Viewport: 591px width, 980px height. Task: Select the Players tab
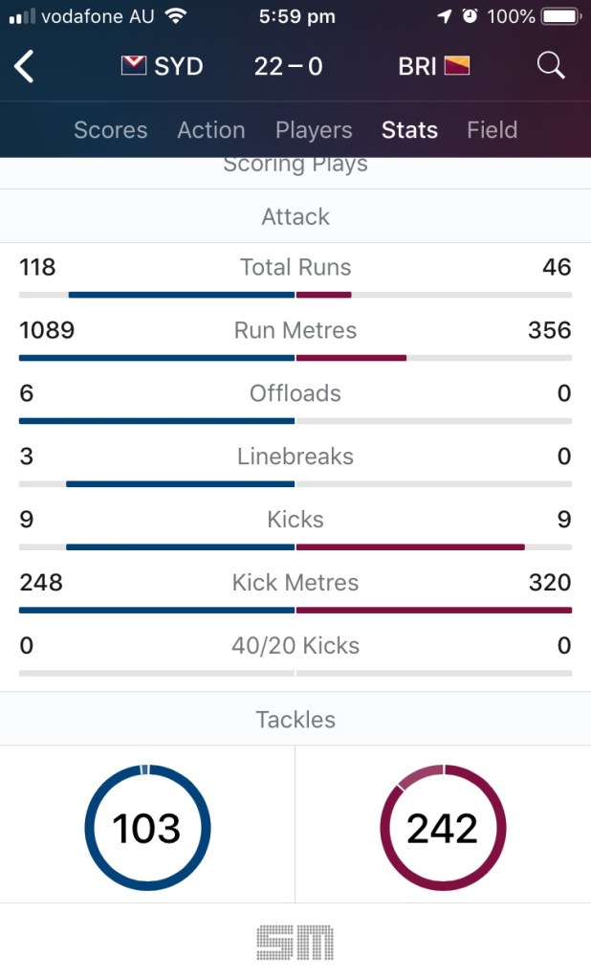(x=314, y=130)
